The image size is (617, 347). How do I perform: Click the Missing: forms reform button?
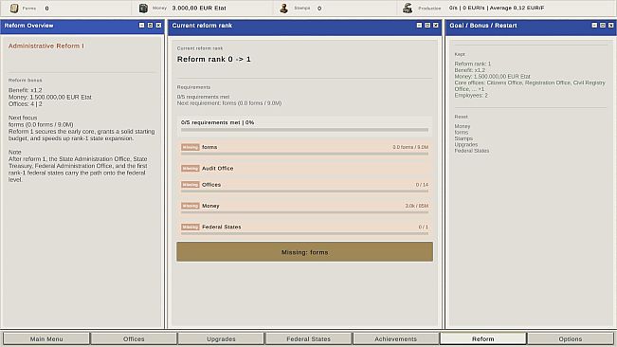304,252
